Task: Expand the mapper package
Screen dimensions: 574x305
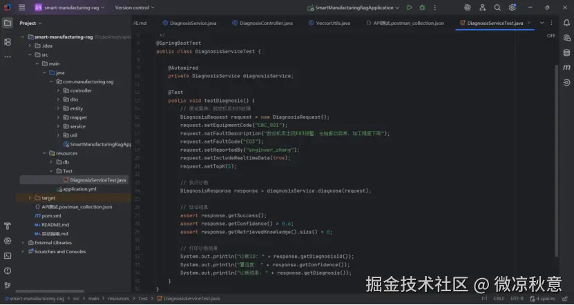Action: pos(58,117)
